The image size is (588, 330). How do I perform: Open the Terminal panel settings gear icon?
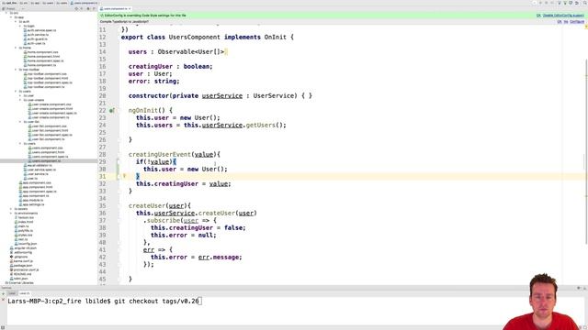[579, 288]
